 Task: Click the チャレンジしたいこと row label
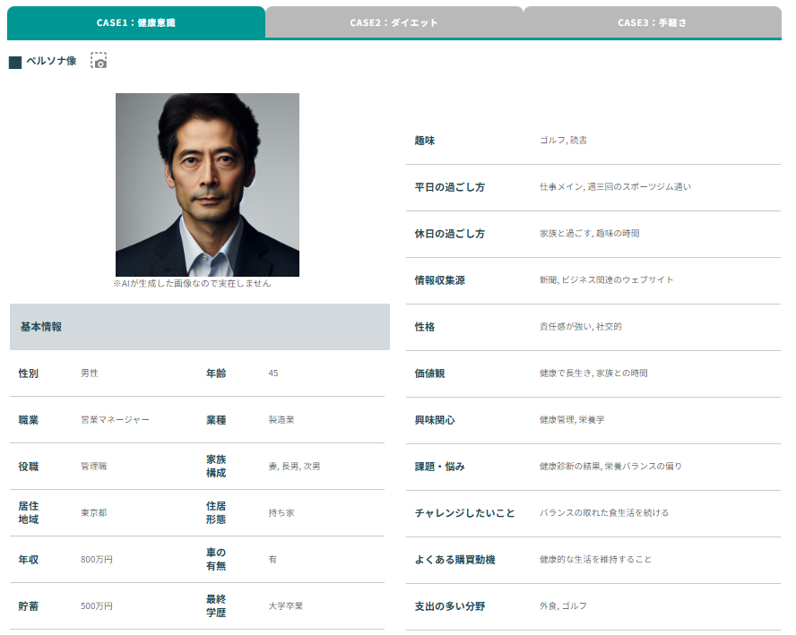click(464, 513)
